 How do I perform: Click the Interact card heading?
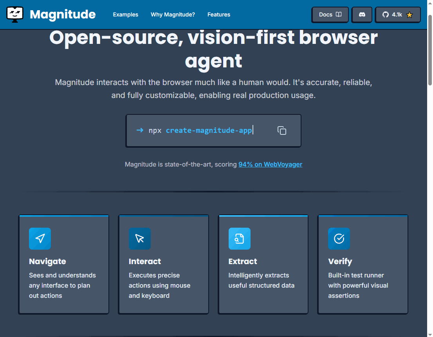pyautogui.click(x=145, y=261)
